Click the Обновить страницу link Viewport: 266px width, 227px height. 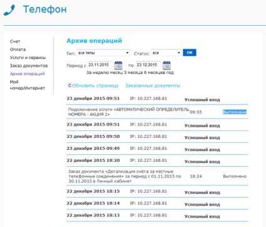point(95,86)
